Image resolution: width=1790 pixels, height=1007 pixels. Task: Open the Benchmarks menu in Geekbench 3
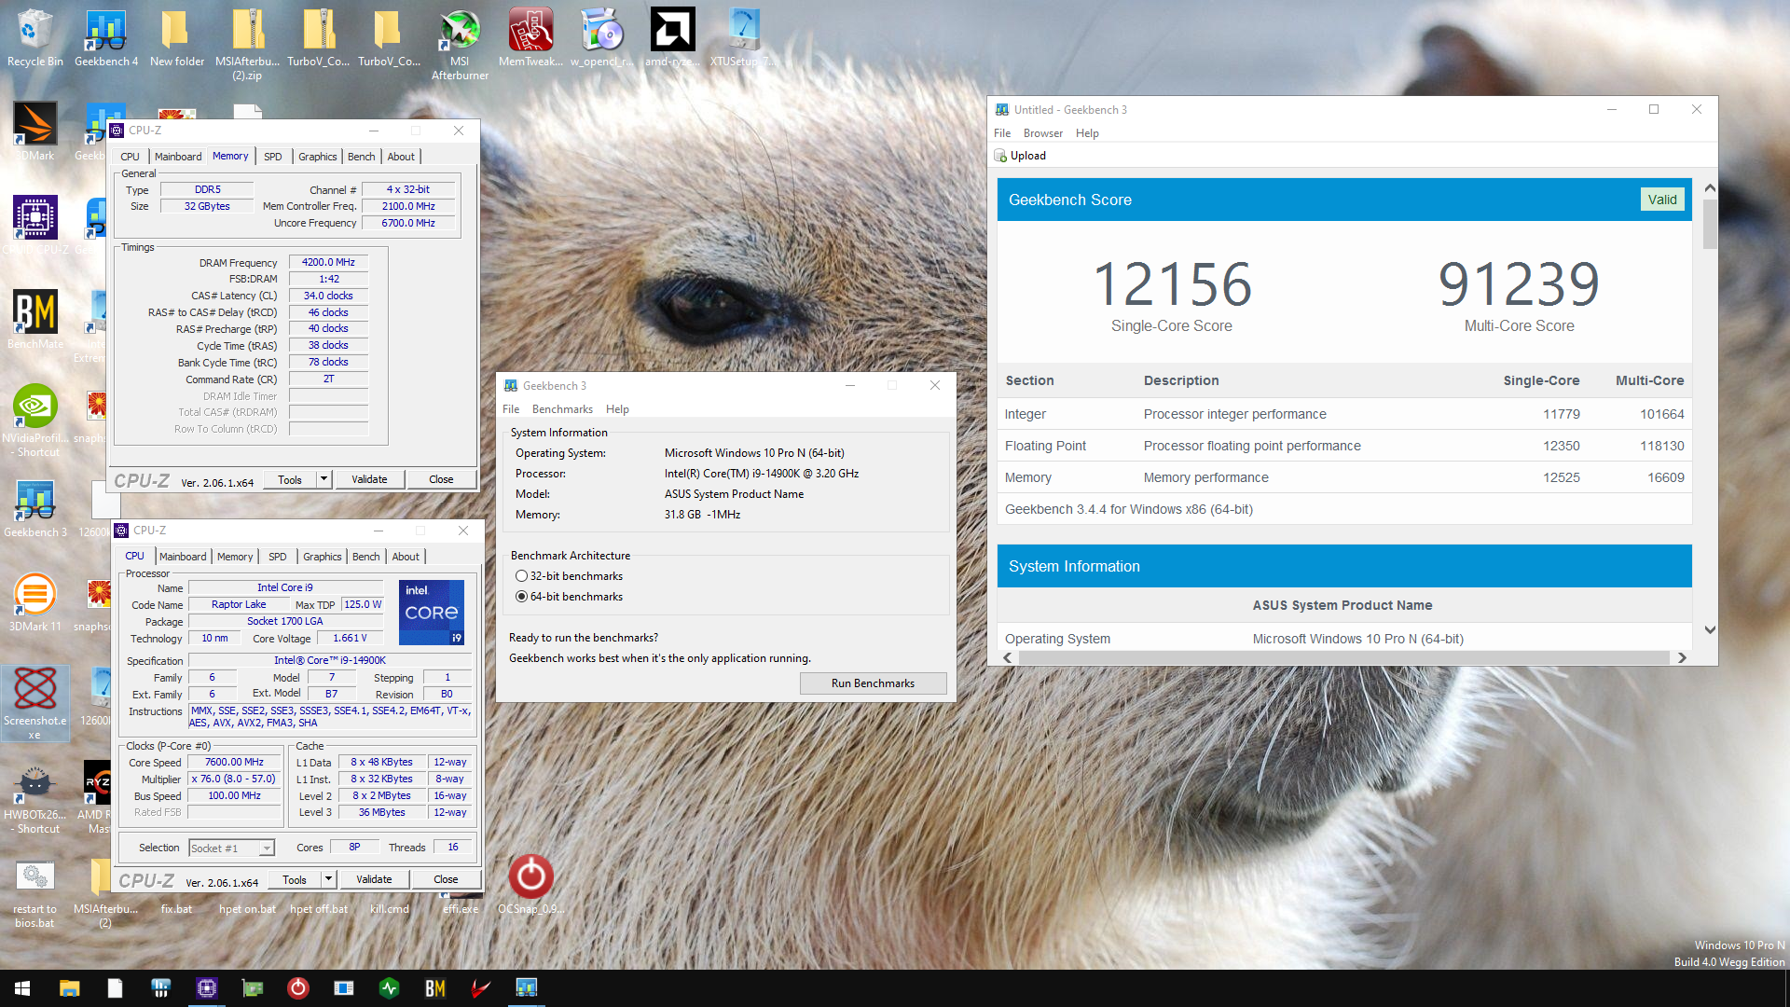point(562,409)
